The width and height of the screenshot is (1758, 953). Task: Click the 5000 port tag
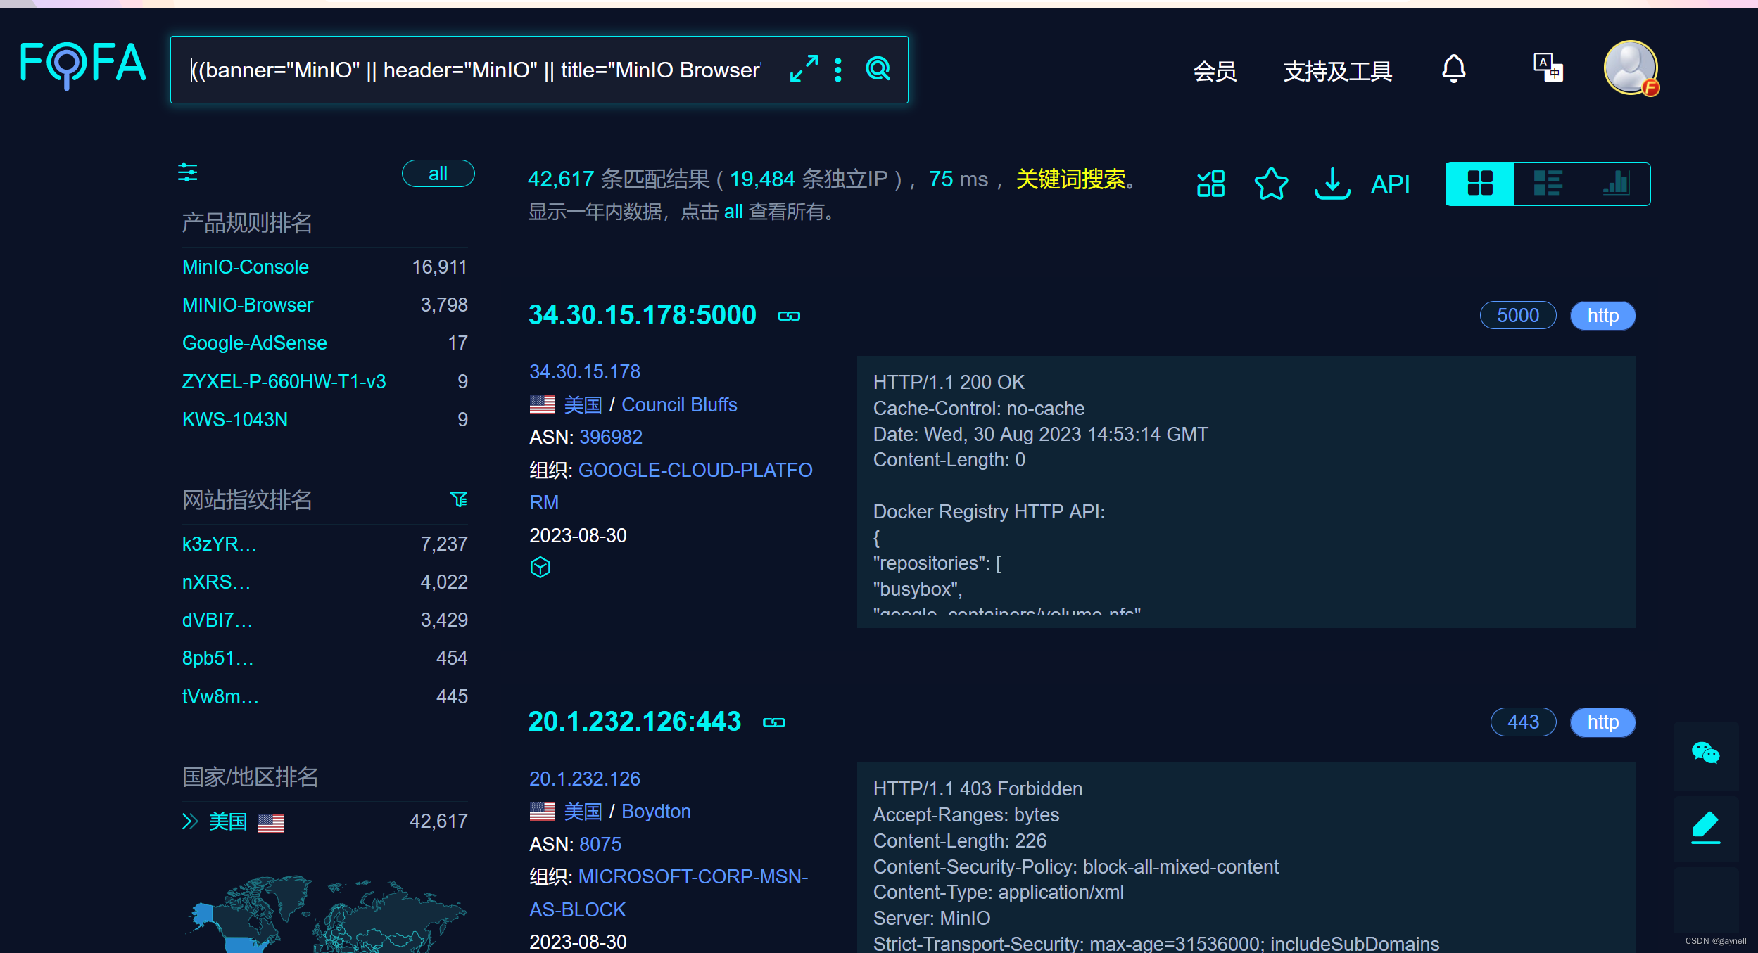pyautogui.click(x=1518, y=315)
